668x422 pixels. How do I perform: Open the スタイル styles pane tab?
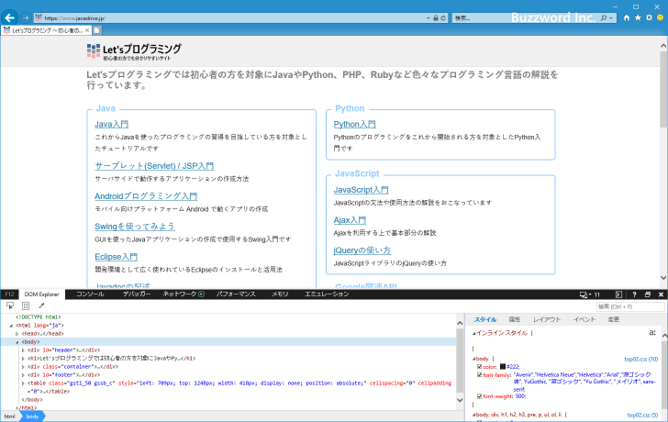coord(485,319)
